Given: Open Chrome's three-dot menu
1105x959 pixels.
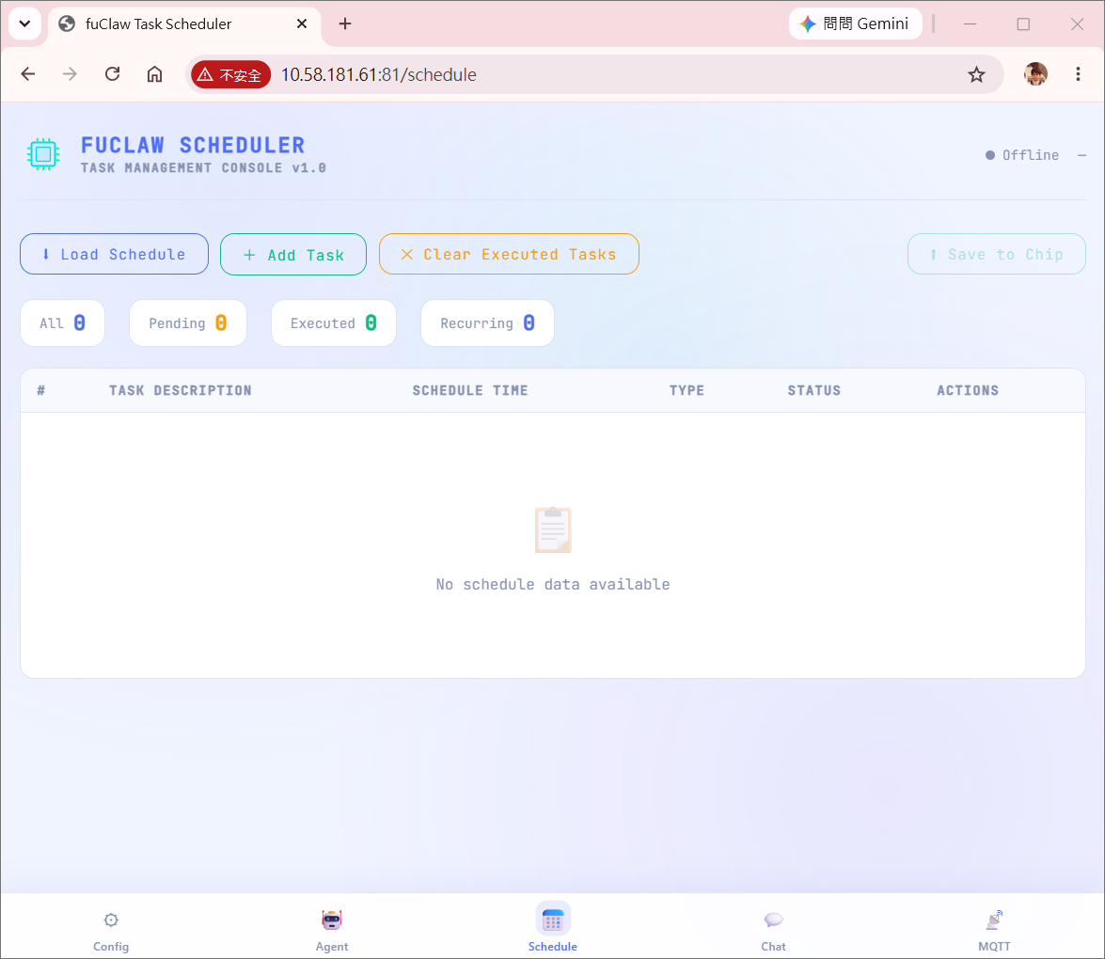Looking at the screenshot, I should tap(1078, 74).
